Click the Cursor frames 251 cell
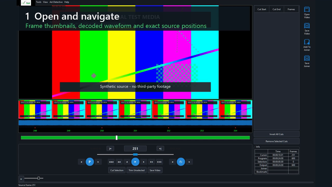Viewport: 332px width, 187px height. (293, 155)
